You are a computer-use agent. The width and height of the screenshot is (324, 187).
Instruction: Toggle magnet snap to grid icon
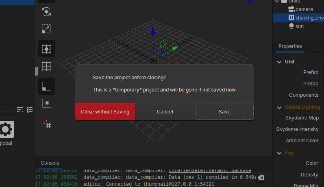point(46,123)
